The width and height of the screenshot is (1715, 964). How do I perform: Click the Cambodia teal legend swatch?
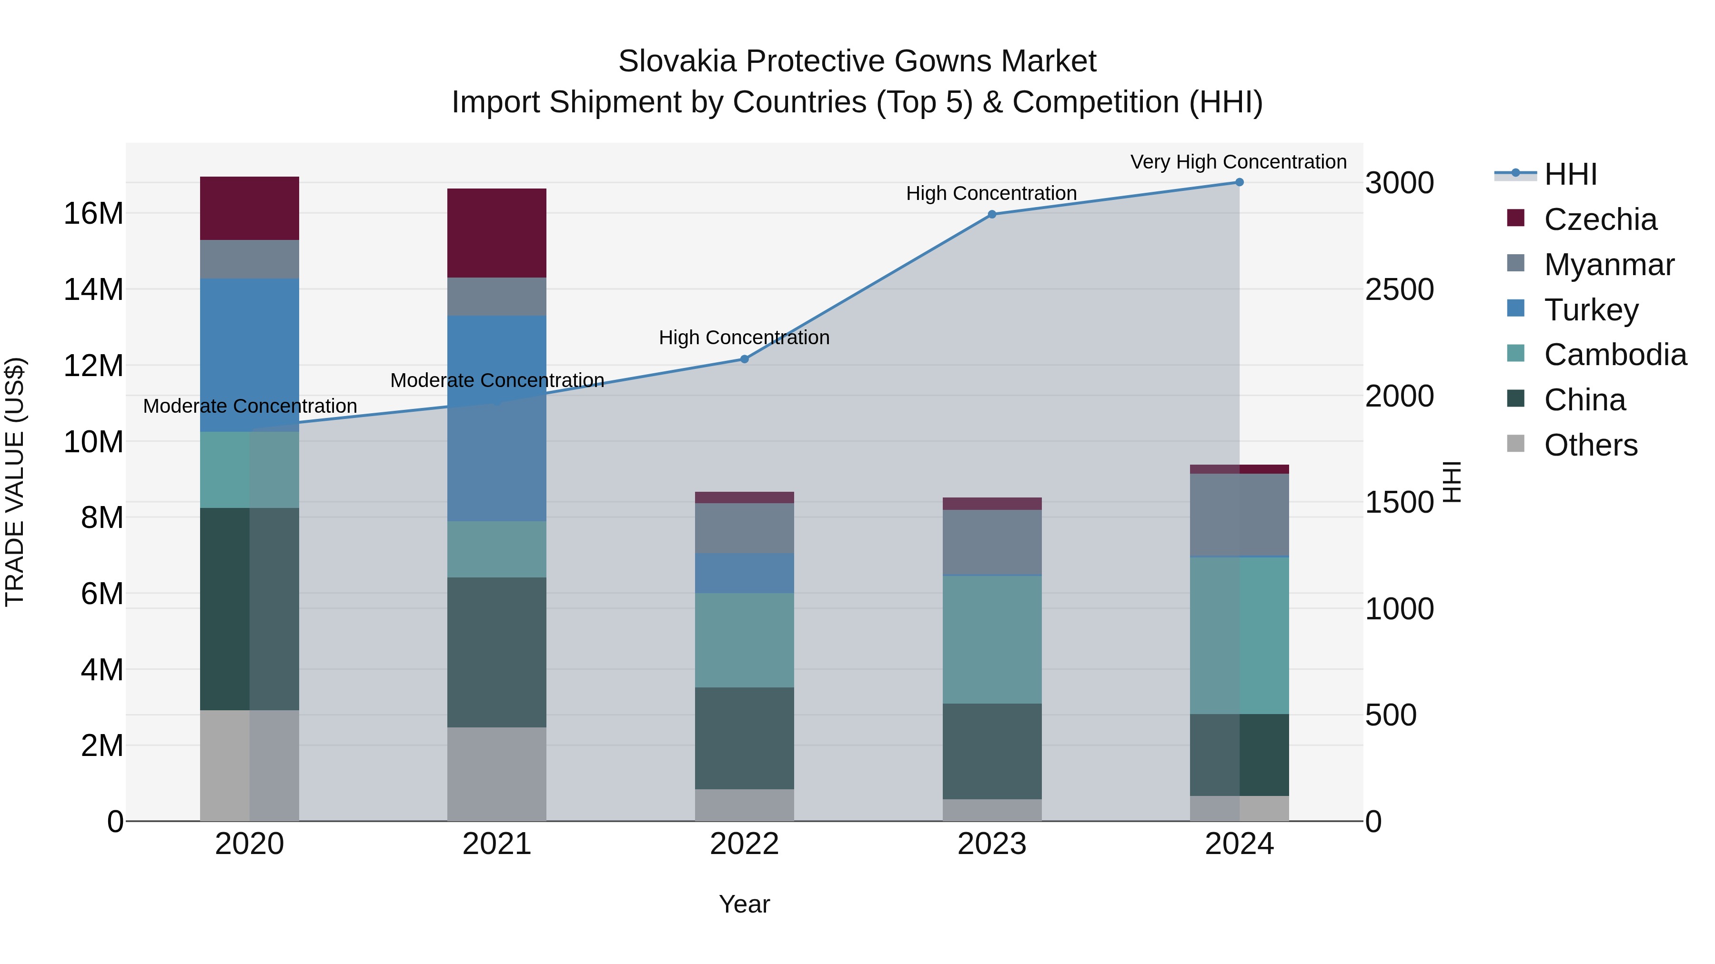click(x=1516, y=353)
